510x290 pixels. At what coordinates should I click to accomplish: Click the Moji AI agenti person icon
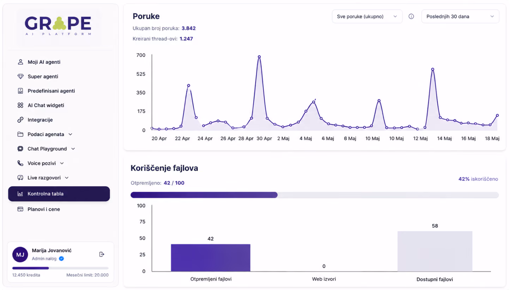(x=20, y=62)
